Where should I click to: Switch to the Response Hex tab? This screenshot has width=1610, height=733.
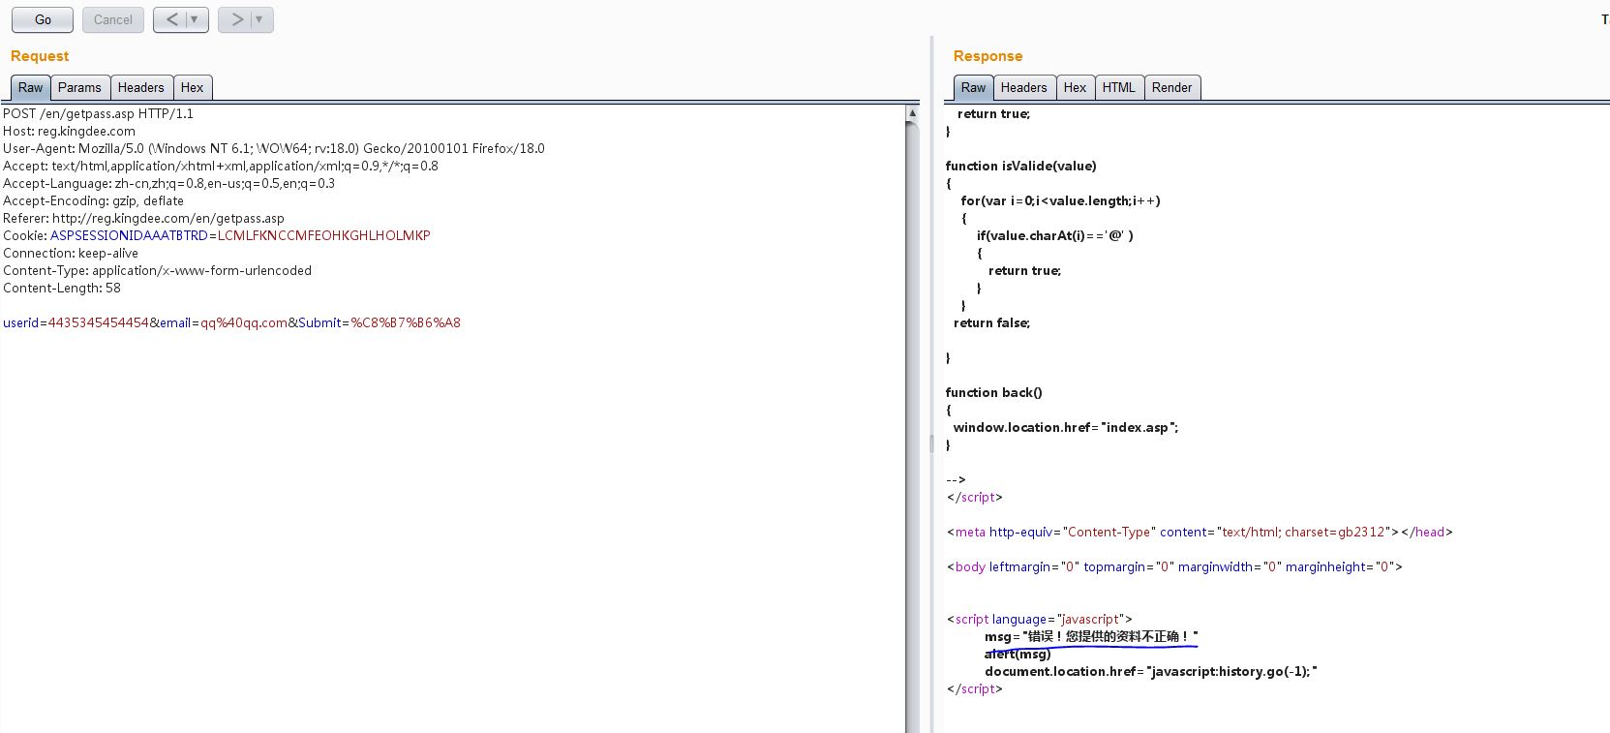1075,87
